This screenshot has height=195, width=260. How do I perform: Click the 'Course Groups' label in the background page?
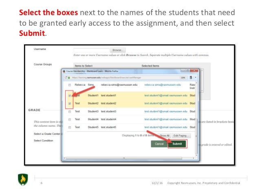(43, 64)
